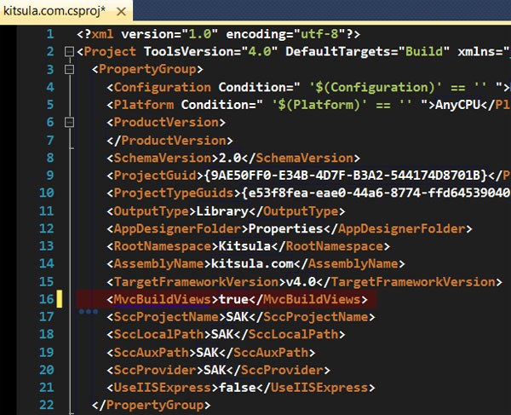Screen dimensions: 511x415
Task: Click the opening ProductVersion tag
Action: [x=166, y=122]
